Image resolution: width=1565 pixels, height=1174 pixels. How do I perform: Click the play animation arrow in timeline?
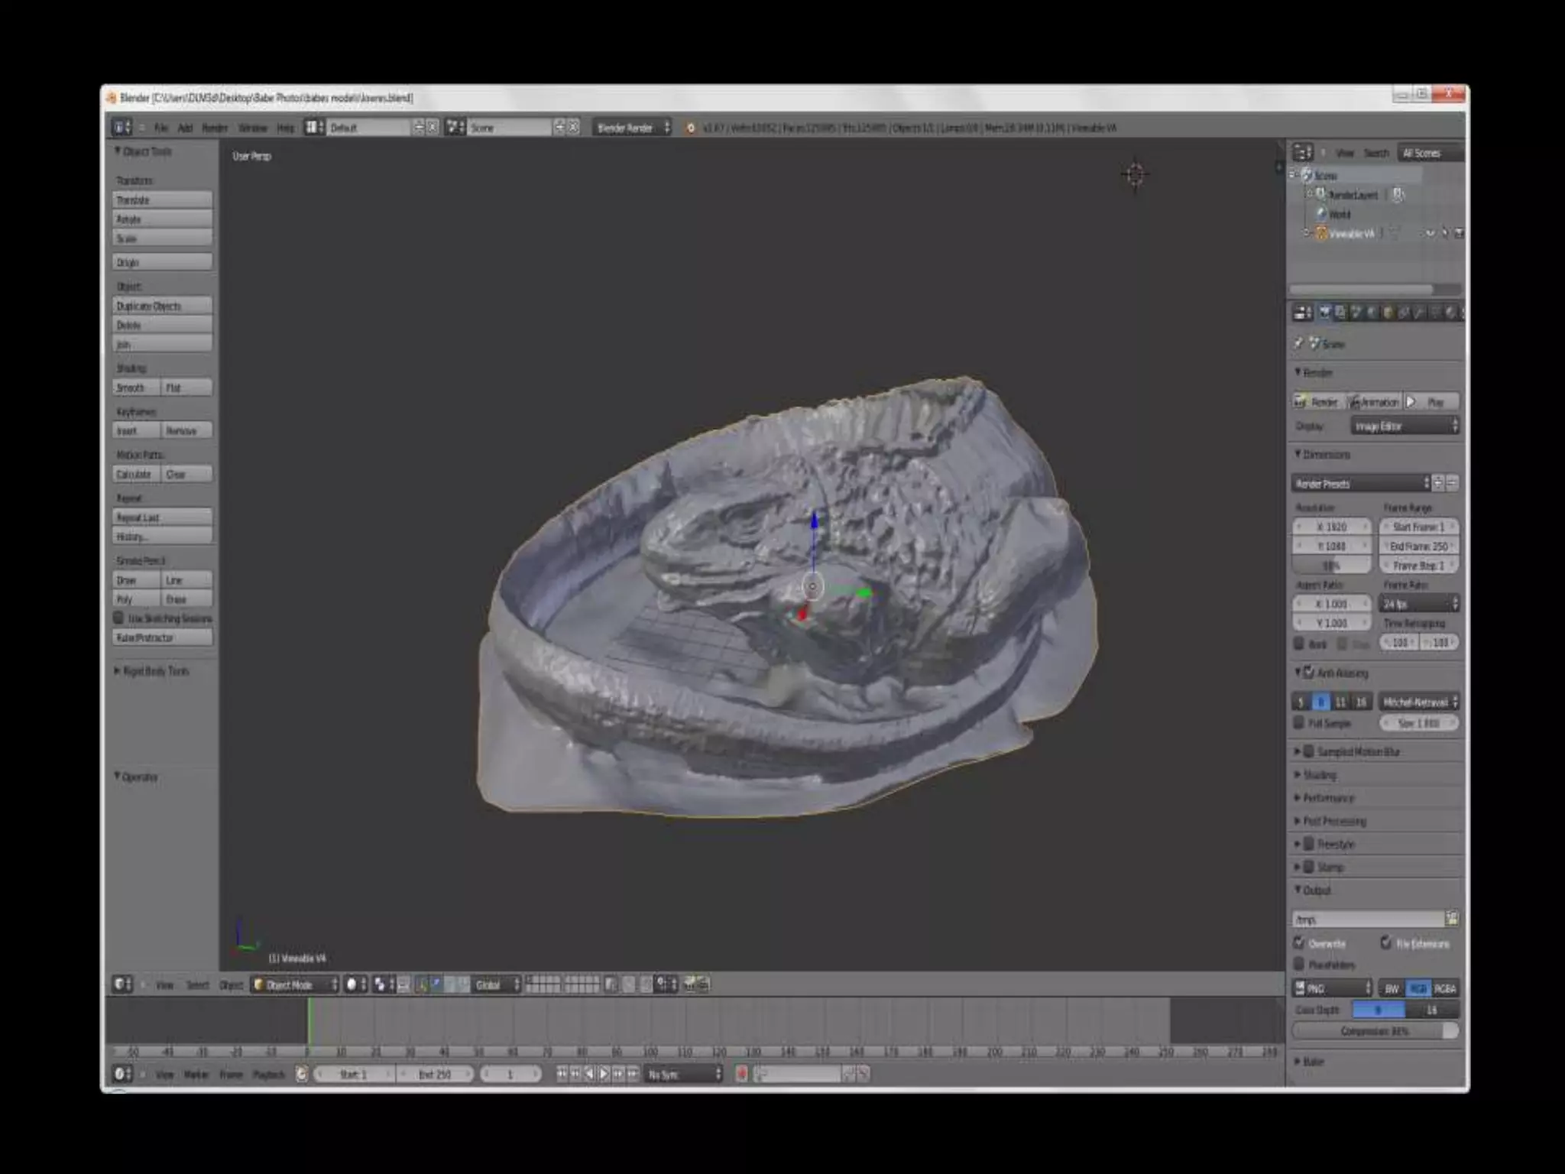click(x=604, y=1075)
